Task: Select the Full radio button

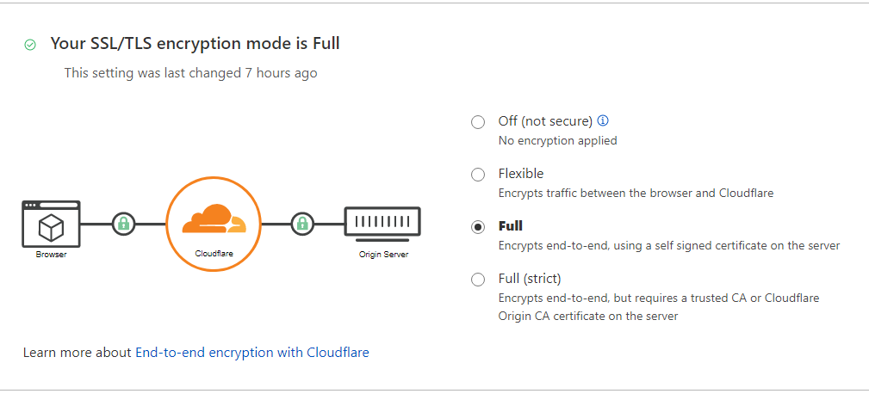Action: pos(478,227)
